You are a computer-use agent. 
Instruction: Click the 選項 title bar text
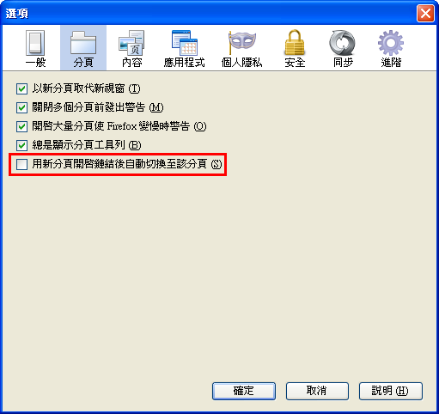[17, 14]
